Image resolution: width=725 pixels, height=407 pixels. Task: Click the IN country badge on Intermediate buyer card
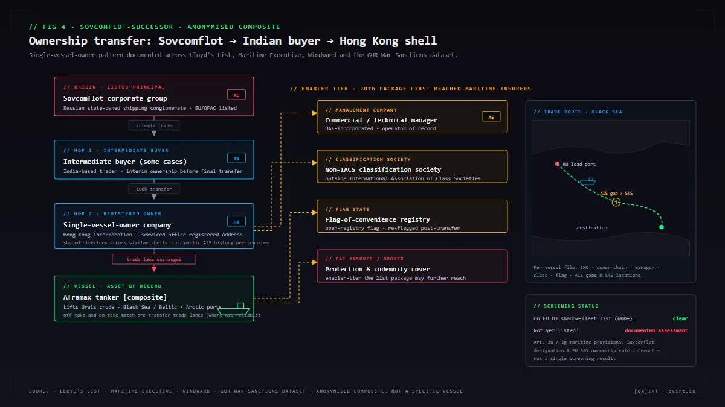coord(237,159)
